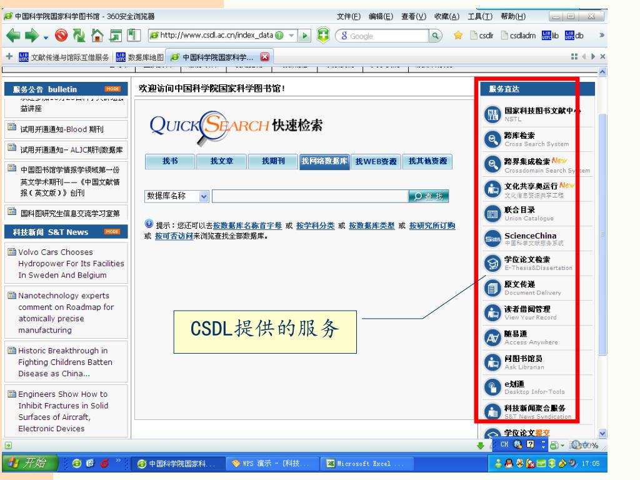The height and width of the screenshot is (480, 640).
Task: Open the NSTL service icon
Action: [492, 114]
